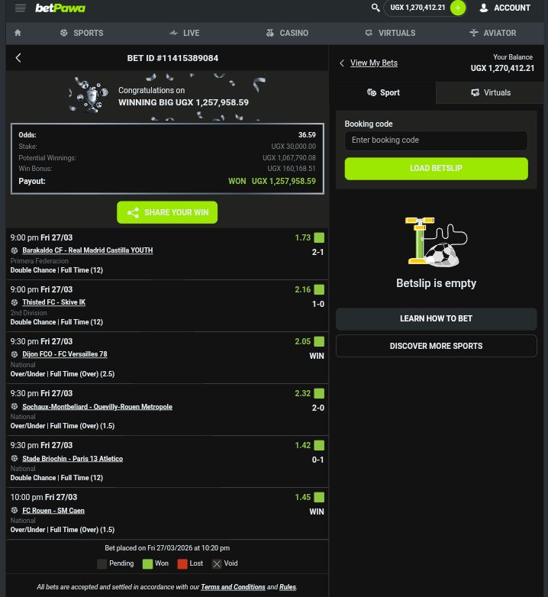548x597 pixels.
Task: Click the chevron beside View My Bets
Action: tap(342, 63)
